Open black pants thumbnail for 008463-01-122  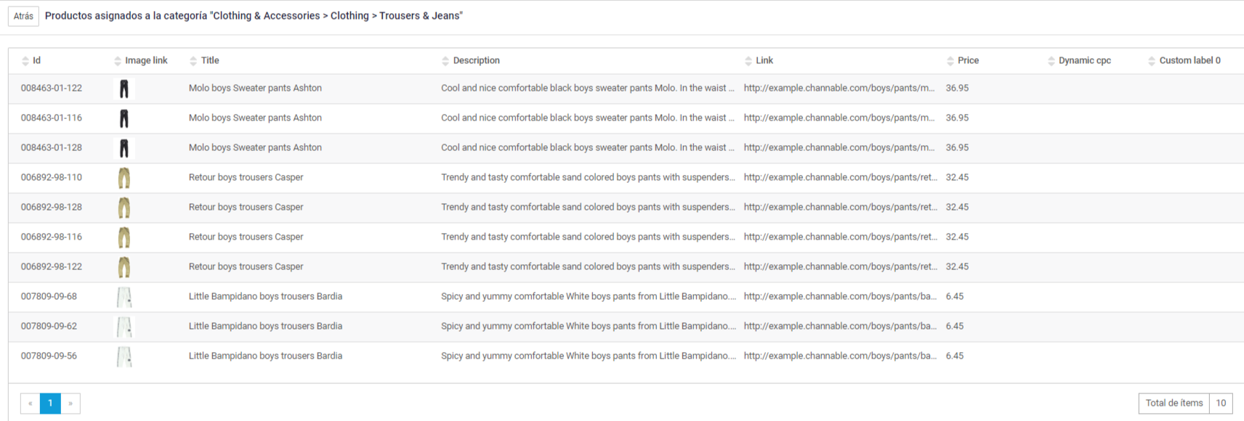coord(124,89)
